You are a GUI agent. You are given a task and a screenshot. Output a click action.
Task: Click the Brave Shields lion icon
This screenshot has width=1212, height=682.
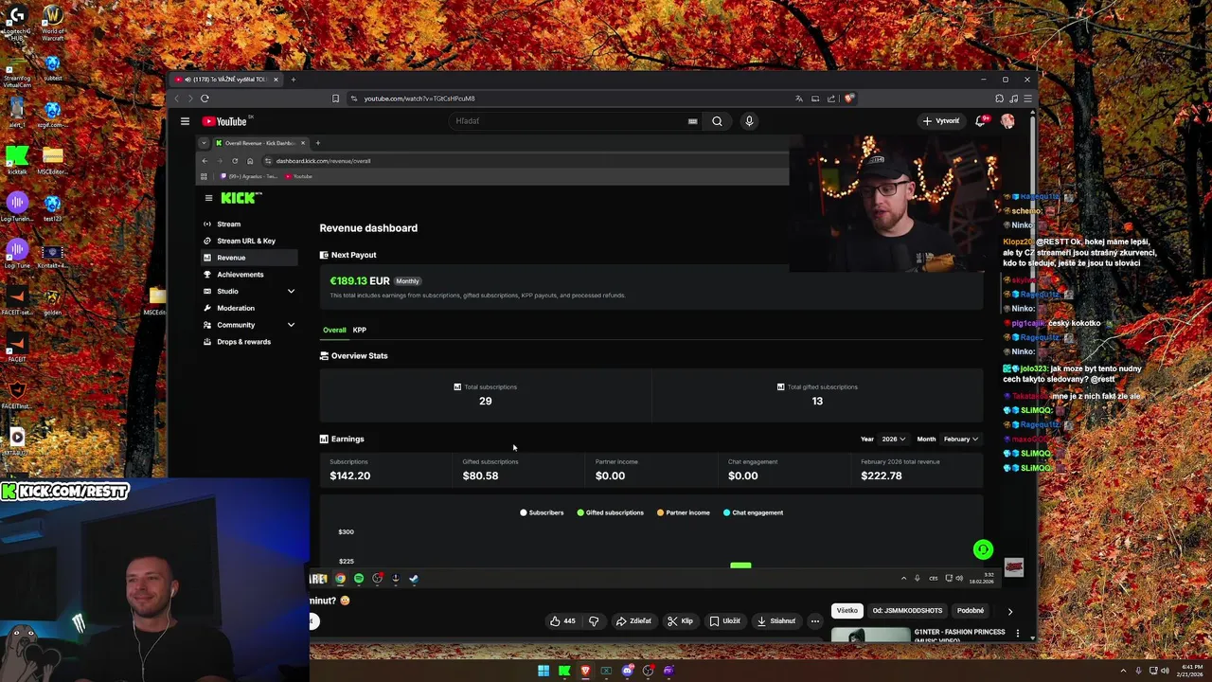point(849,99)
